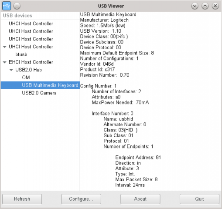
Task: Collapse the USB2.0 Hub tree branch
Action: point(11,70)
